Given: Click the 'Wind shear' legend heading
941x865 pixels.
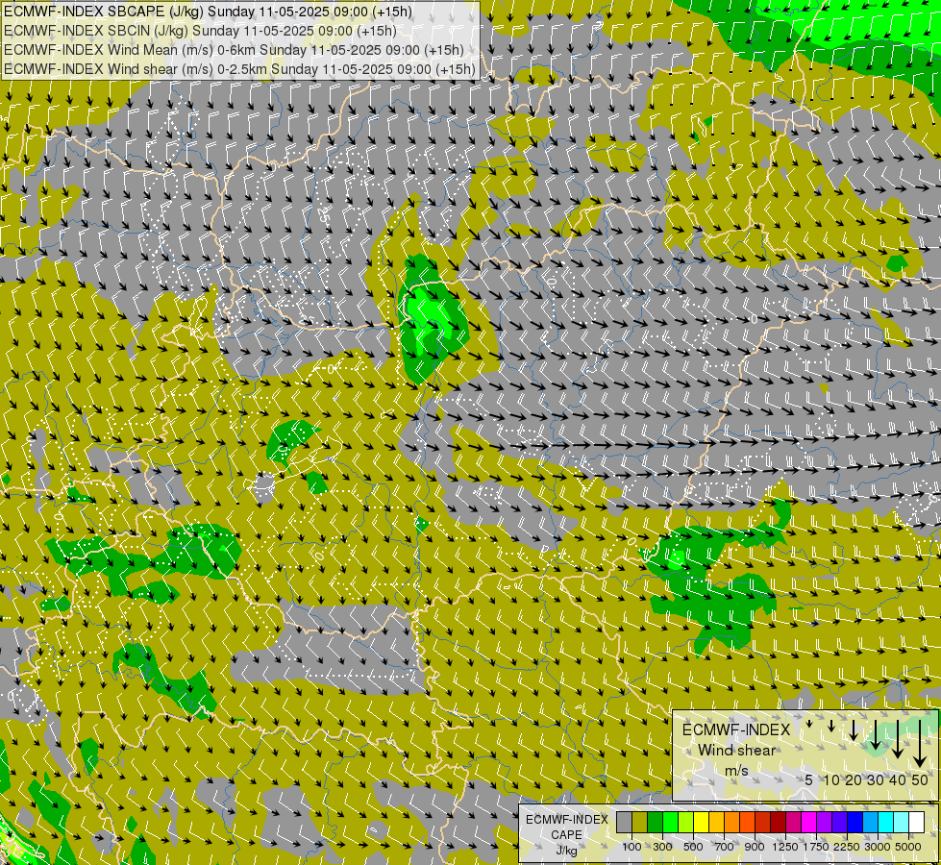Looking at the screenshot, I should point(737,751).
